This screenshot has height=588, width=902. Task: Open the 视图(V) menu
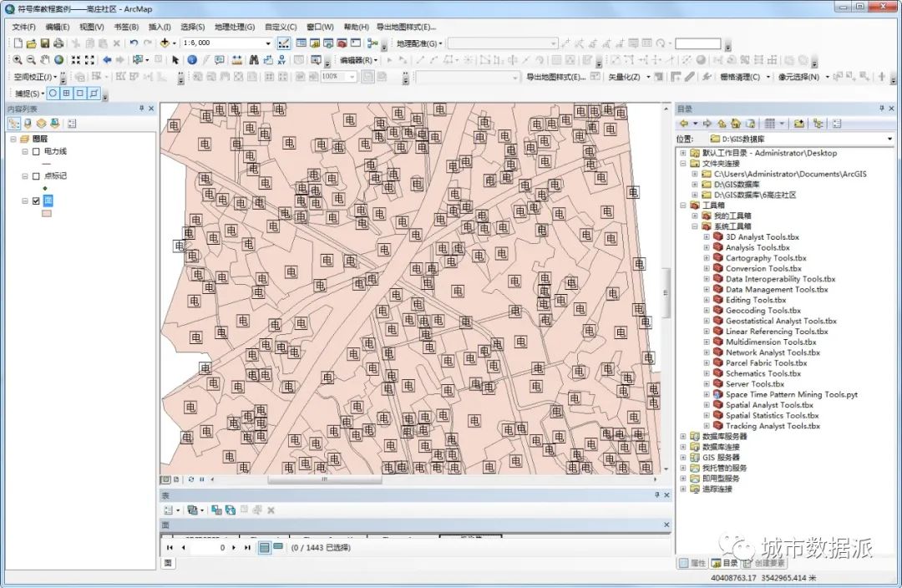(x=92, y=27)
